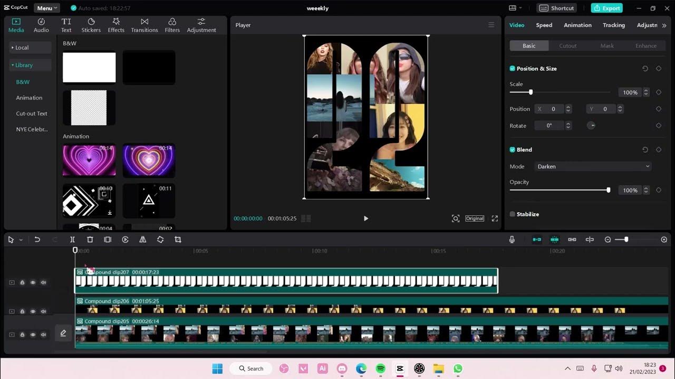Open the Stickers panel icon
Screen dimensions: 675x379
tap(91, 25)
